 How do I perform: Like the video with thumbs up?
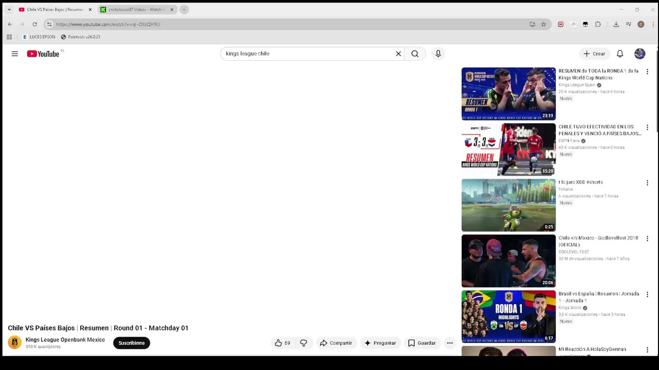[283, 343]
